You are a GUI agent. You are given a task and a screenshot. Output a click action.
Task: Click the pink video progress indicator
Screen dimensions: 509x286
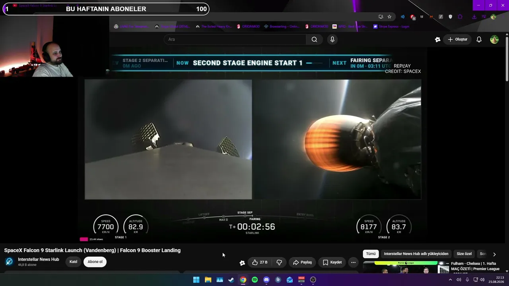point(84,239)
